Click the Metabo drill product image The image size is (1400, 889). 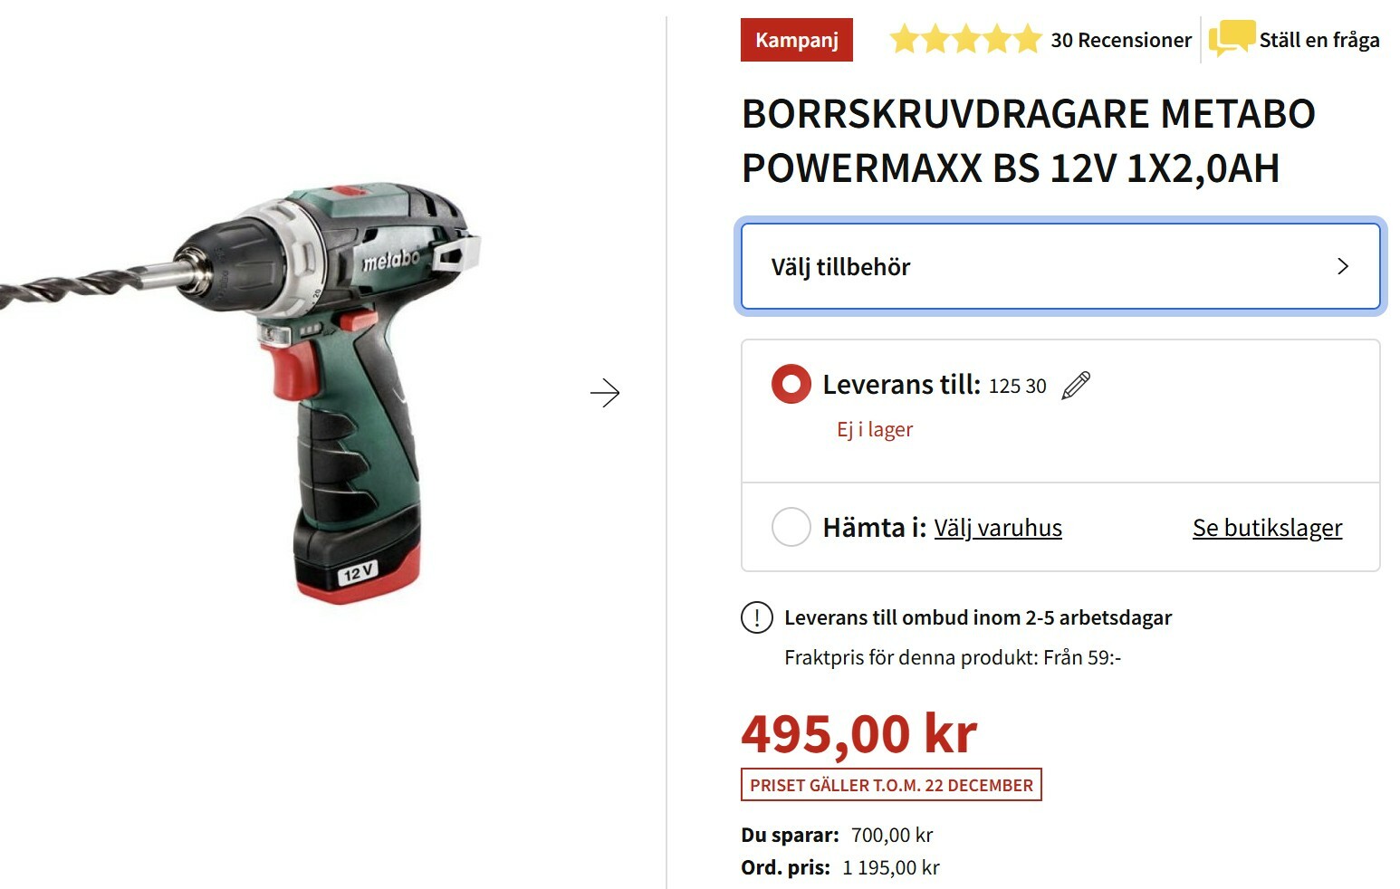tap(240, 393)
